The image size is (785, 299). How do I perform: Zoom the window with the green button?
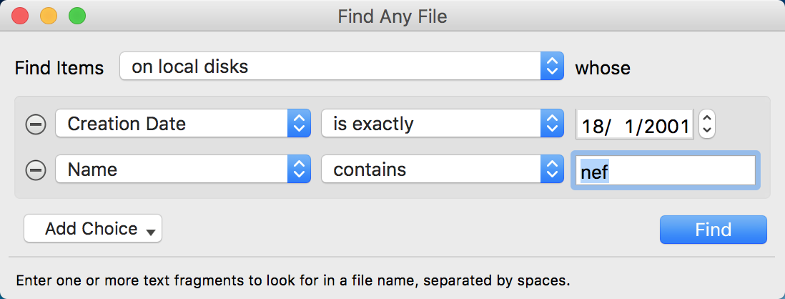point(76,15)
